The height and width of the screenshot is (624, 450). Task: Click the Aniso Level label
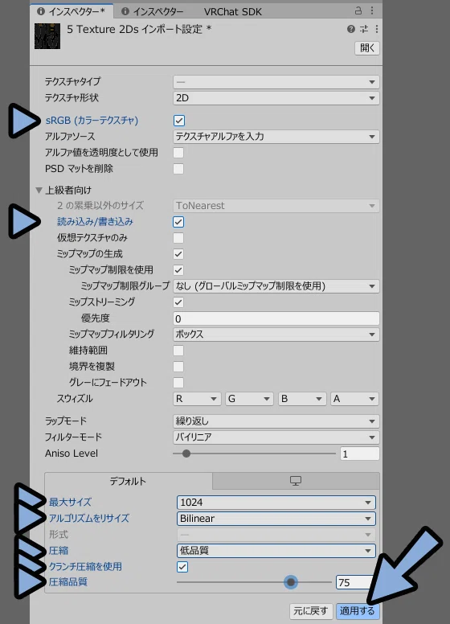pos(72,454)
